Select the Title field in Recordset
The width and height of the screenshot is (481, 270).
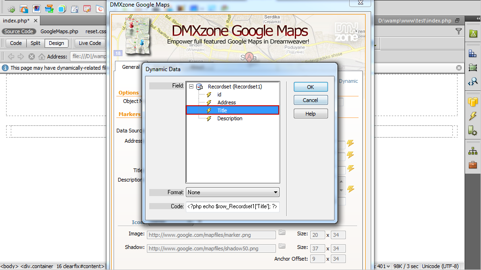coord(233,110)
